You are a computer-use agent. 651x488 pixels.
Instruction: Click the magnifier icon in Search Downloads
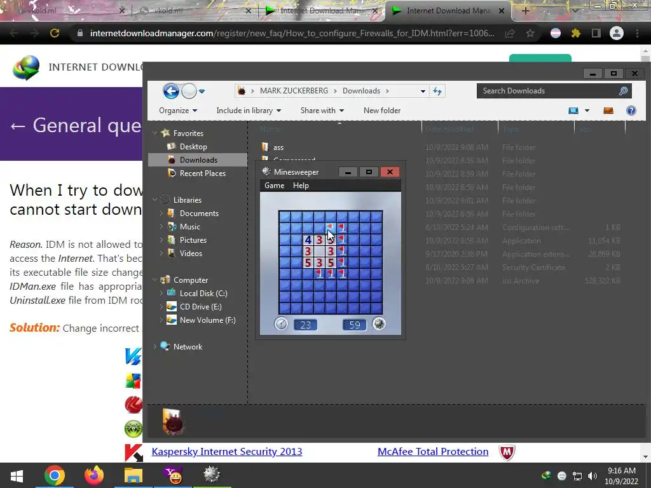[623, 91]
